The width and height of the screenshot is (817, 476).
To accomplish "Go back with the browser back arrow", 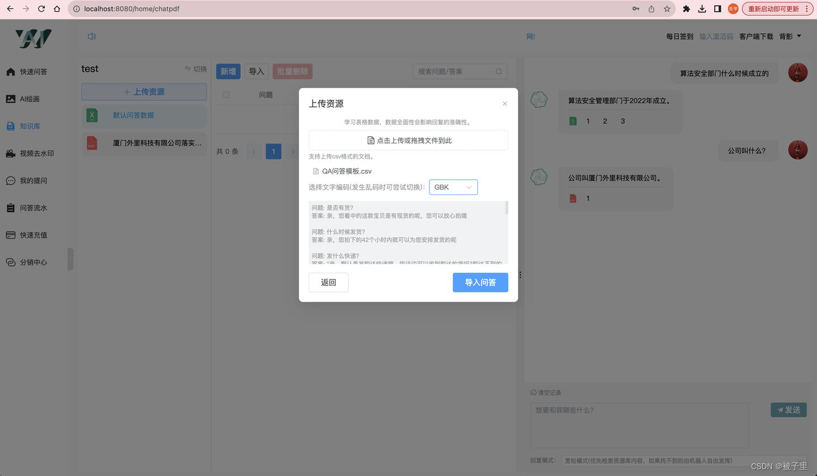I will [10, 8].
